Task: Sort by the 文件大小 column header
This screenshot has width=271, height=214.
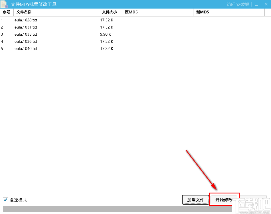Action: pos(111,12)
